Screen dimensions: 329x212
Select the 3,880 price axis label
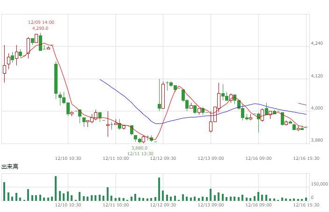point(317,140)
